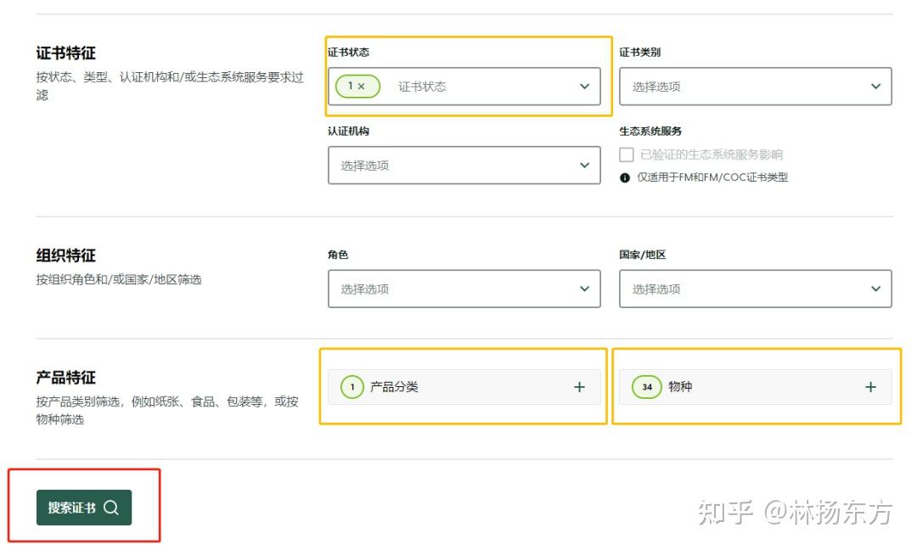This screenshot has height=550, width=917.
Task: Open the 证书类别 dropdown
Action: pos(756,86)
